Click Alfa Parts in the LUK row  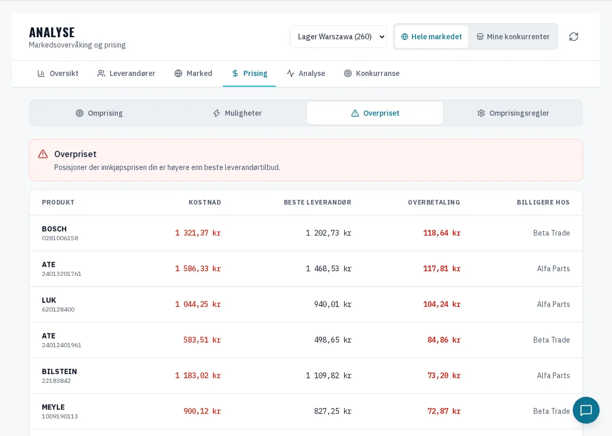coord(553,304)
